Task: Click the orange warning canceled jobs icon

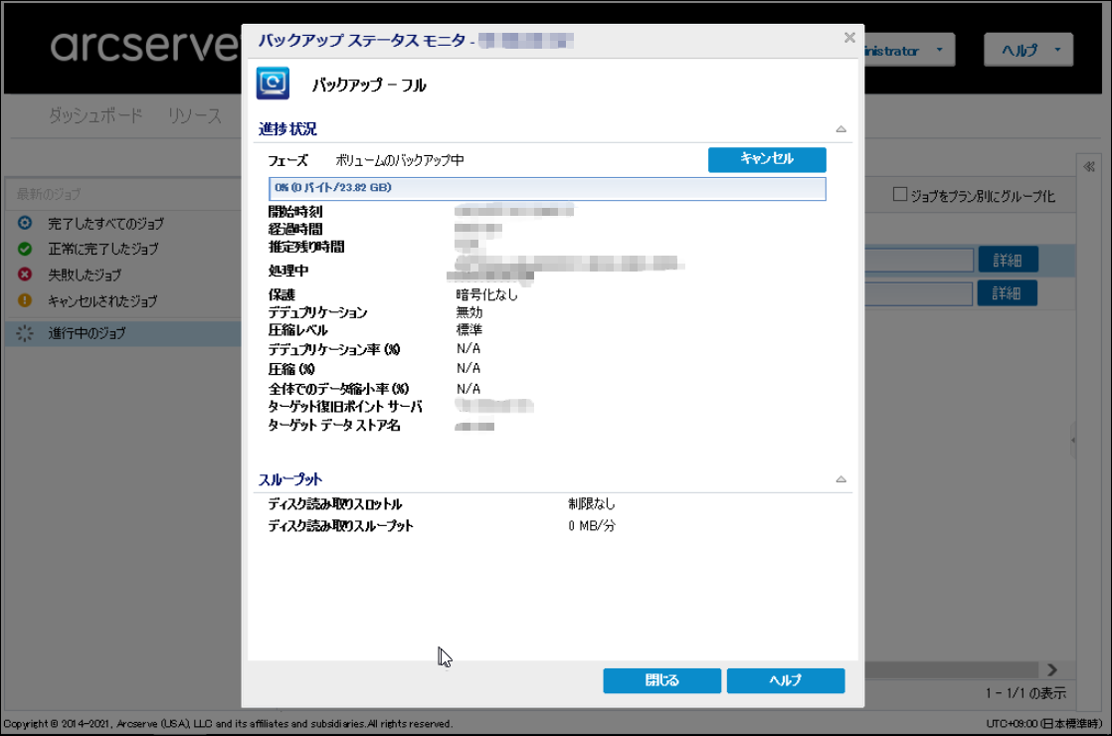Action: pos(25,300)
